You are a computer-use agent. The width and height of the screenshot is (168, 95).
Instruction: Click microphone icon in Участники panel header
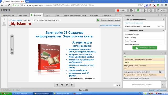[x=159, y=15]
